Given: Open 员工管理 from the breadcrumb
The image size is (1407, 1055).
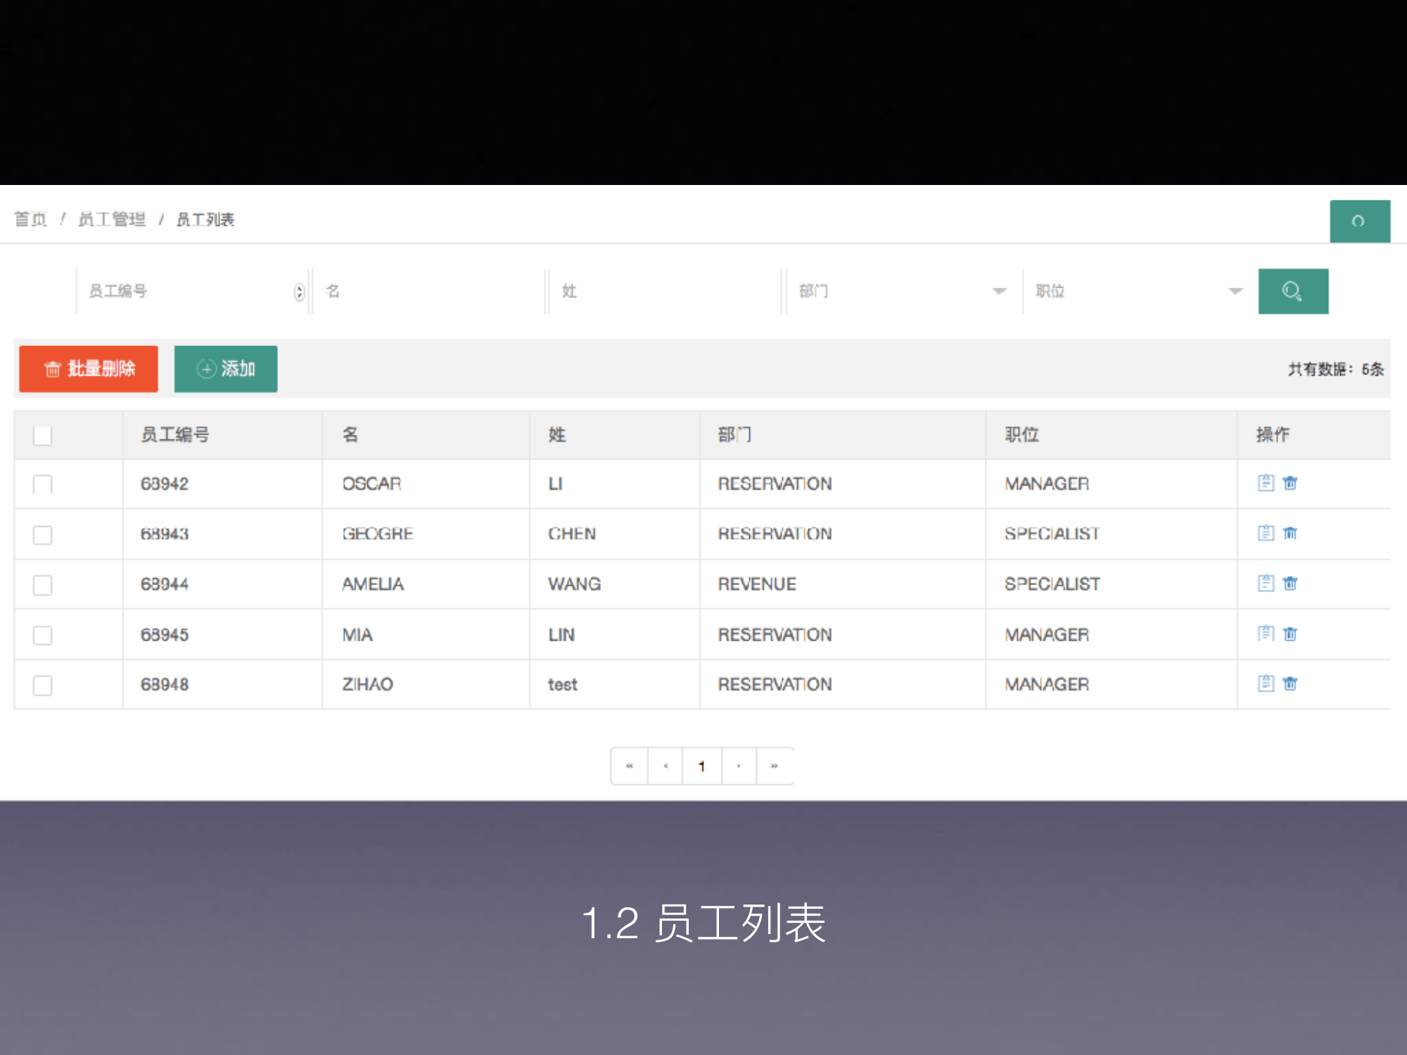Looking at the screenshot, I should click(x=113, y=219).
